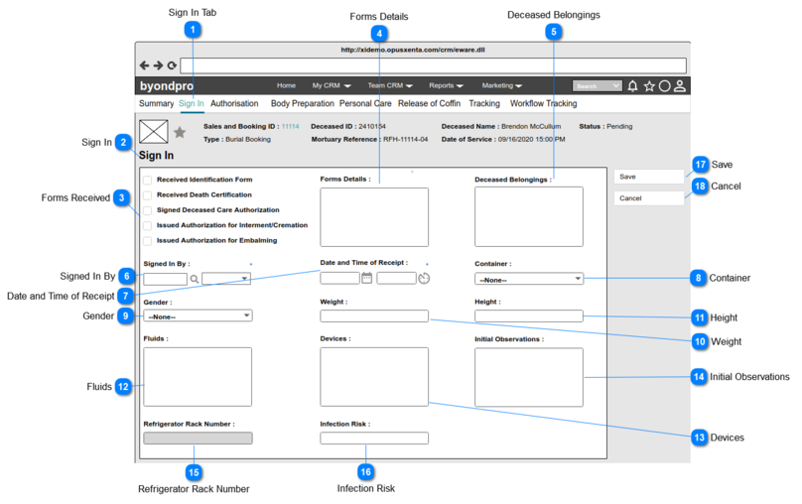Click the Type Burial Booking text
Screen dimensions: 802x504
click(x=237, y=140)
